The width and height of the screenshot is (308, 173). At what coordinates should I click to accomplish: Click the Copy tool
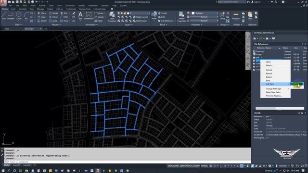pos(42,17)
